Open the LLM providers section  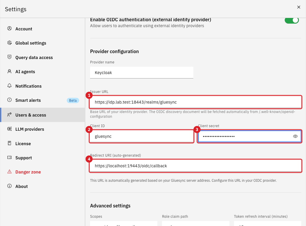[x=43, y=129]
